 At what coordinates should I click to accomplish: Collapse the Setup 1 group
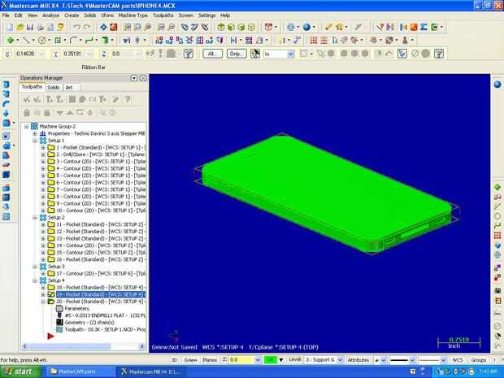click(35, 141)
